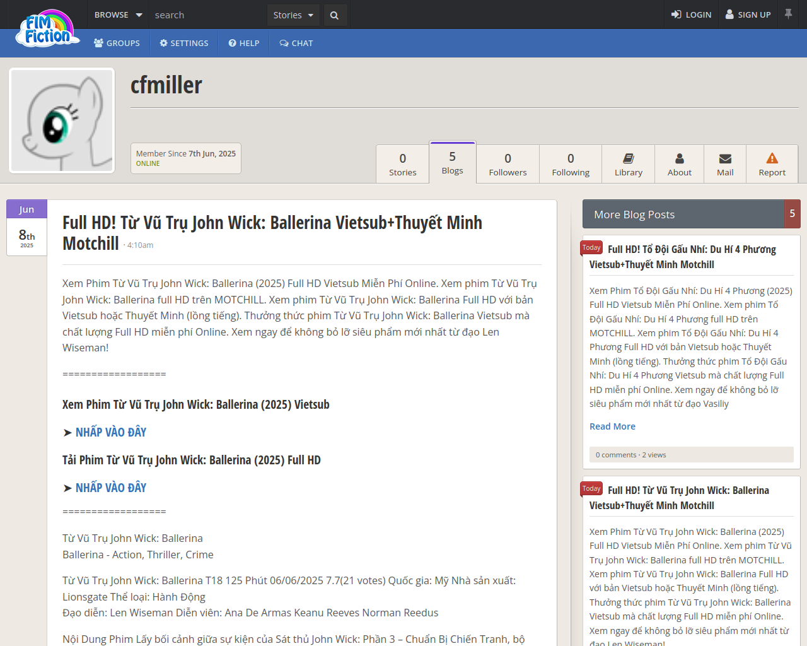Click the search input field
Image resolution: width=807 pixels, height=646 pixels.
tap(208, 15)
